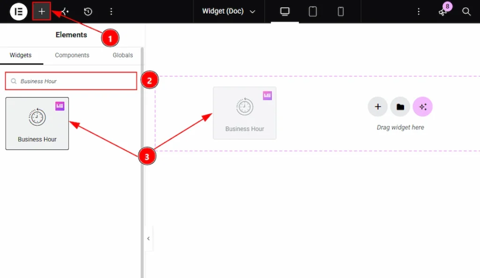Open the right toolbar three-dot menu

419,12
